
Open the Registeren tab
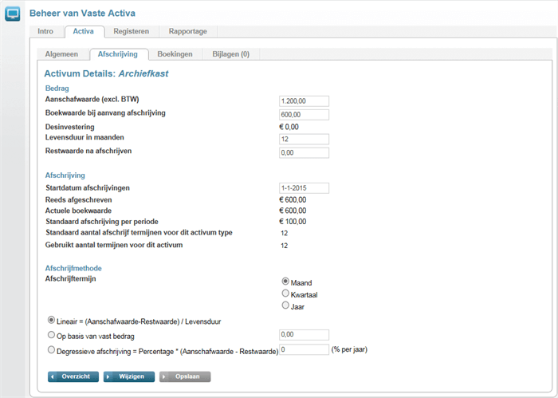(132, 31)
